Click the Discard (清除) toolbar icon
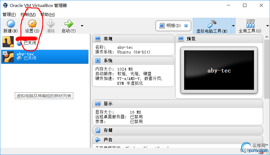This screenshot has height=155, width=270. (x=51, y=24)
